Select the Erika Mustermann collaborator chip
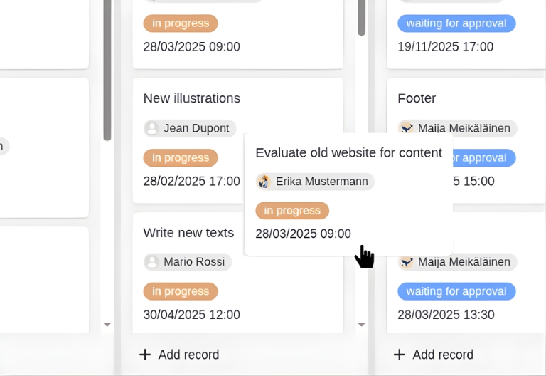Screen dimensions: 546x376 (315, 182)
